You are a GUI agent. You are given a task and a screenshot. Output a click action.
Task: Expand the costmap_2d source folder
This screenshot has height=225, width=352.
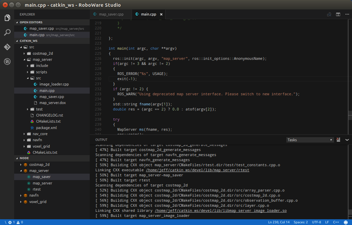(x=24, y=54)
